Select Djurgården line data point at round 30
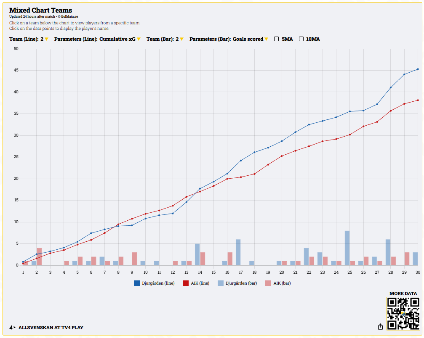The image size is (424, 338). click(418, 69)
